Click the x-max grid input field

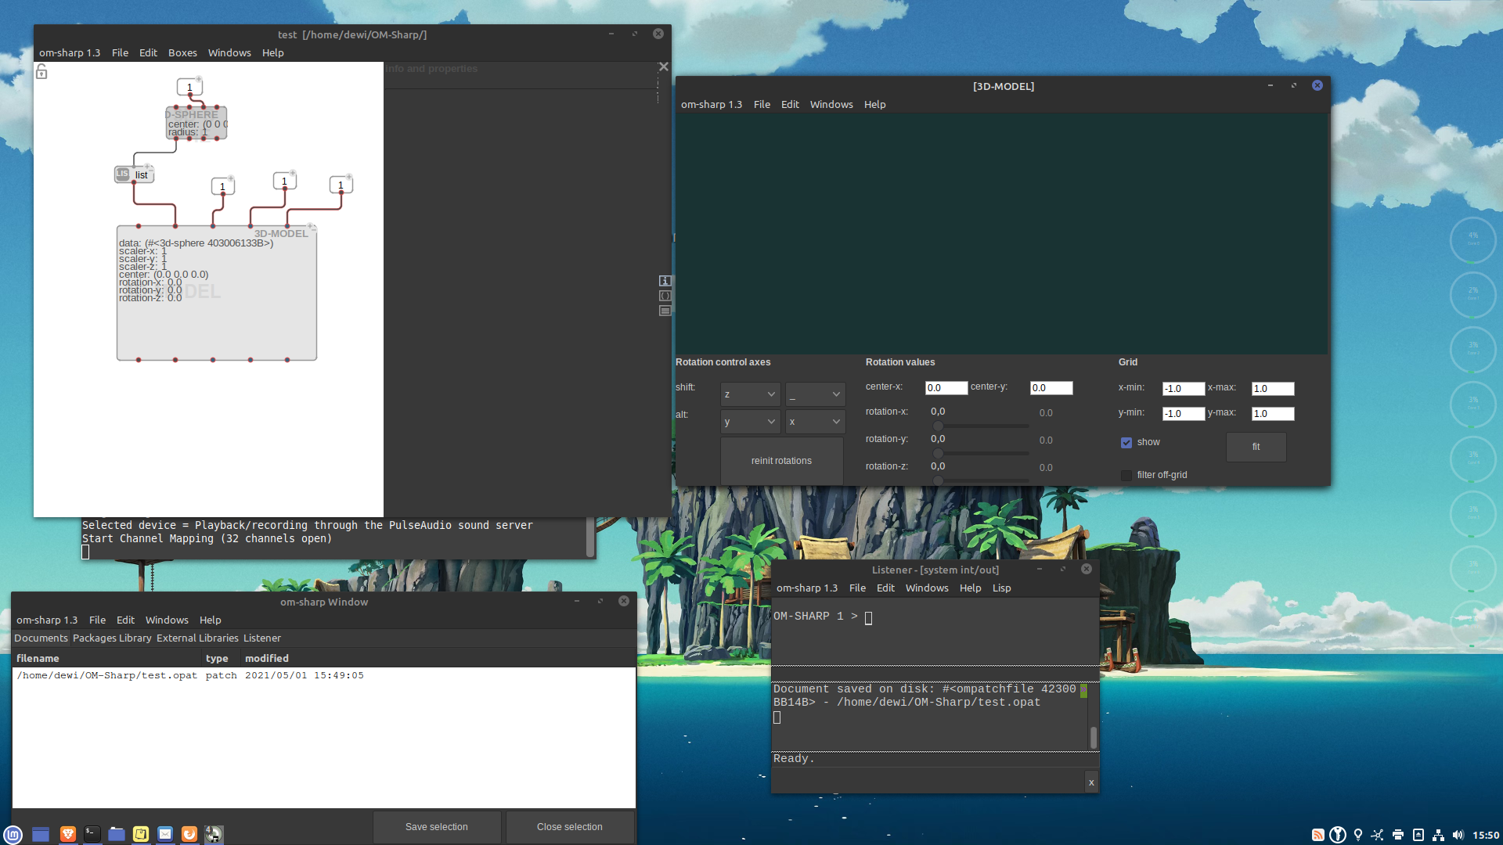(1273, 389)
